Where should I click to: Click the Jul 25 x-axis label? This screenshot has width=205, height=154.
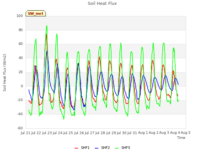click(x=68, y=133)
